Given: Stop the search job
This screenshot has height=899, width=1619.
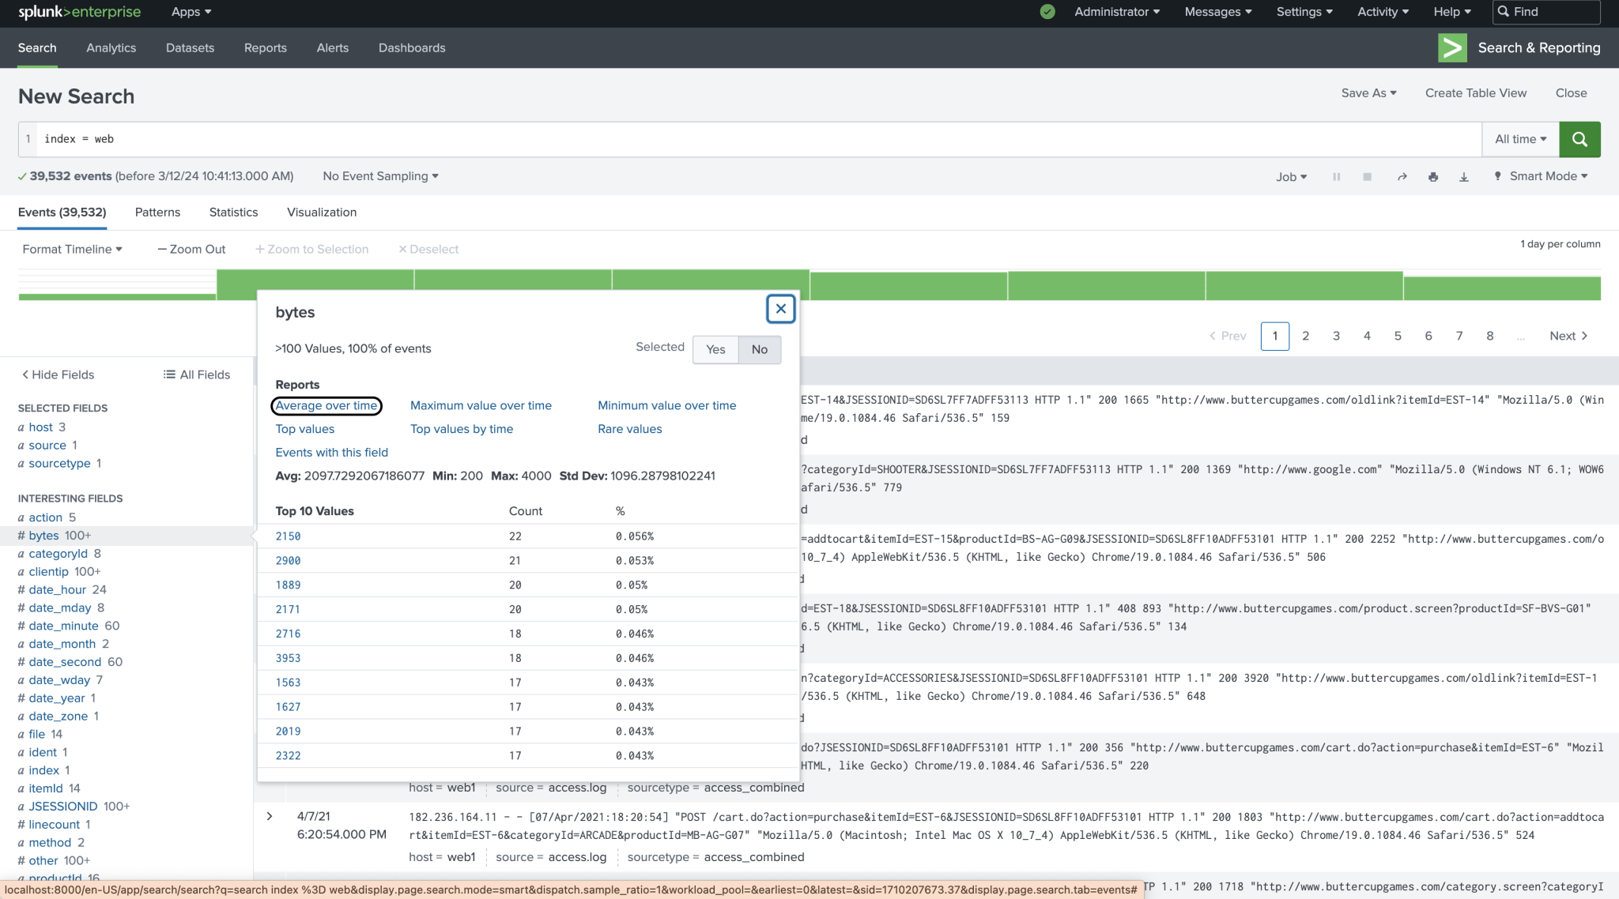Looking at the screenshot, I should coord(1367,176).
